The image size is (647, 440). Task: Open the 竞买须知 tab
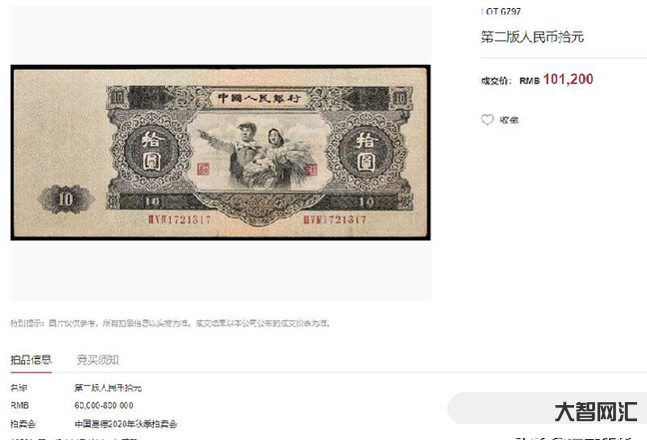pyautogui.click(x=98, y=360)
